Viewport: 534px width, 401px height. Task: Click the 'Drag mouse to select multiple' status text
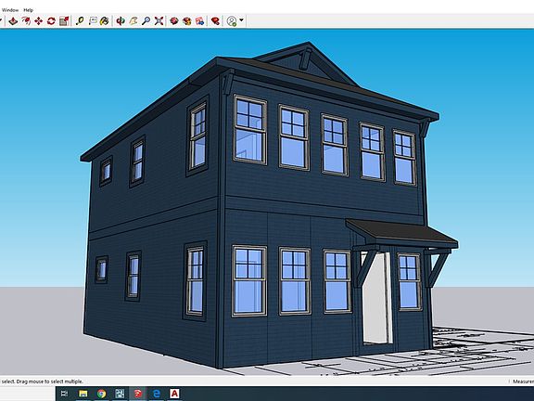(x=49, y=382)
